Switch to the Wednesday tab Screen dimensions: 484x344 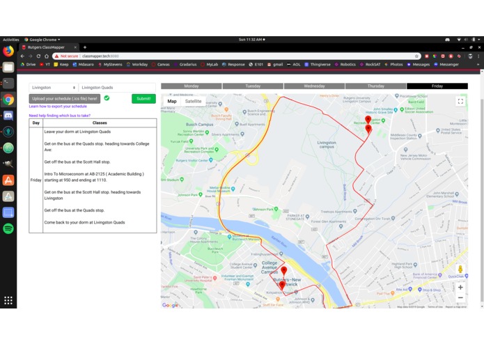pyautogui.click(x=314, y=86)
